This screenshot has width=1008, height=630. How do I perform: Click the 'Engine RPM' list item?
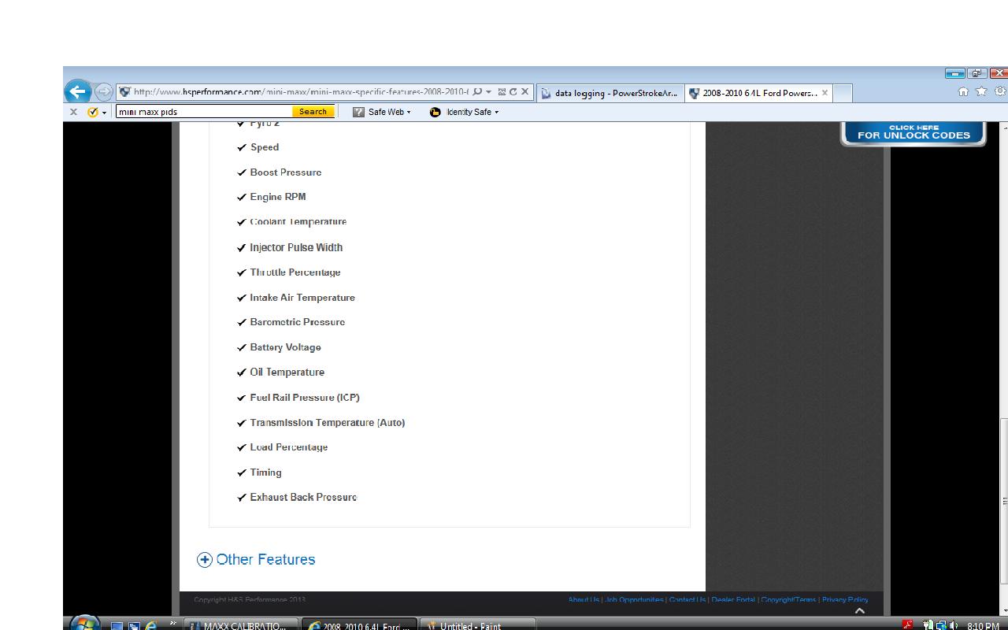point(278,197)
